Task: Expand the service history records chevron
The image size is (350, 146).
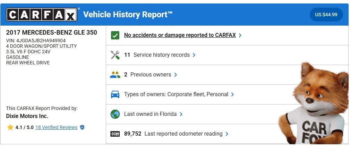Action: coord(194,55)
